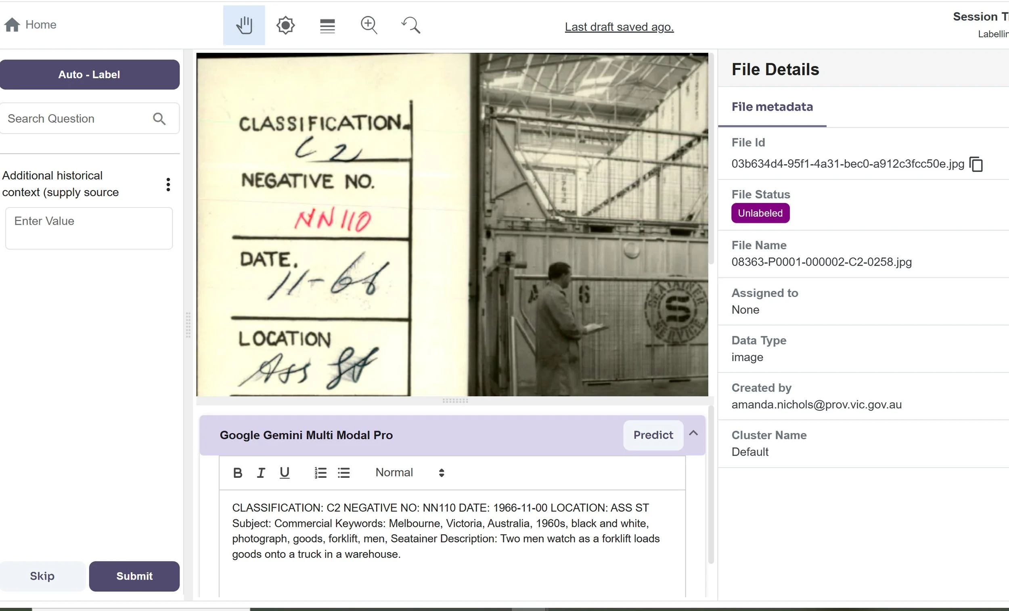The height and width of the screenshot is (611, 1009).
Task: Open the Normal paragraph style dropdown
Action: [x=409, y=473]
